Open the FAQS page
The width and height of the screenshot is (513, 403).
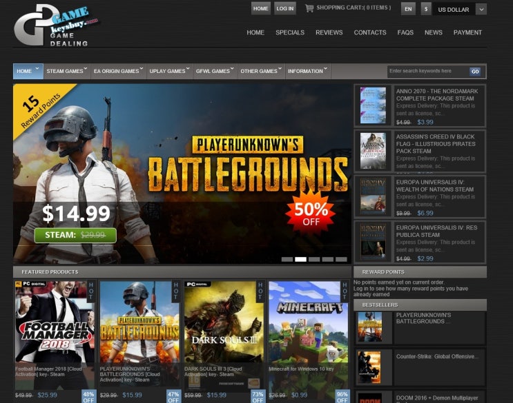(405, 32)
